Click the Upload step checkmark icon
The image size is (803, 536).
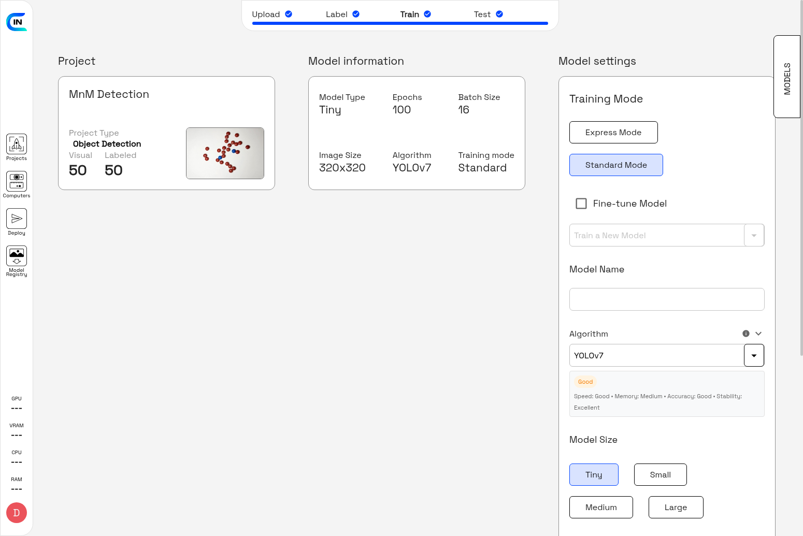(x=289, y=14)
